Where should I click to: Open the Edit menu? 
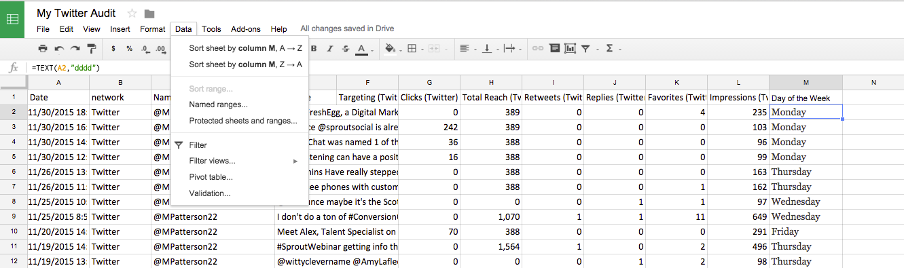tap(66, 29)
